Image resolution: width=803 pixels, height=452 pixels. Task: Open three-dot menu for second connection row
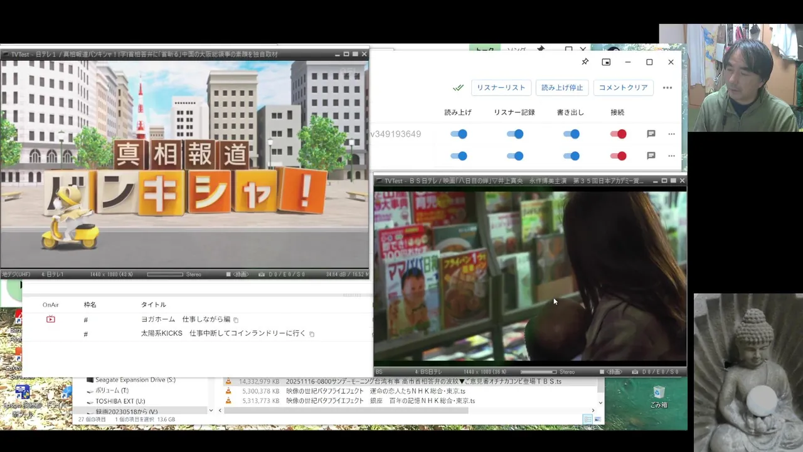coord(671,156)
